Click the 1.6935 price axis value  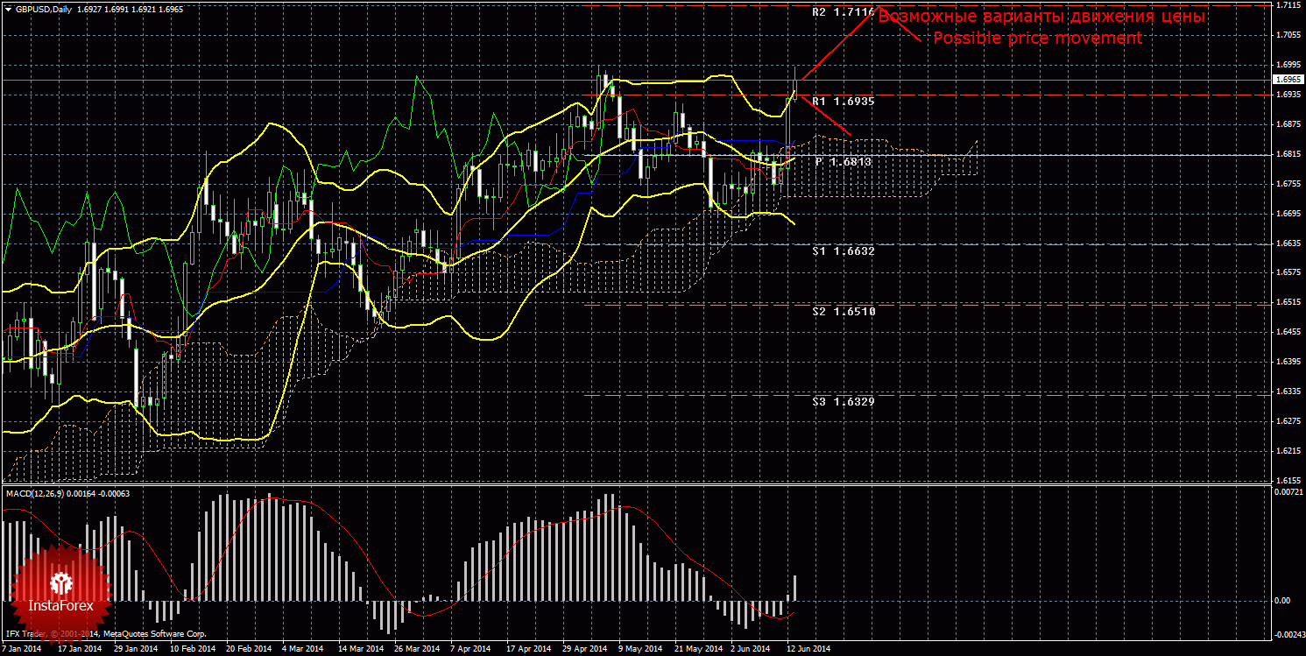1287,95
